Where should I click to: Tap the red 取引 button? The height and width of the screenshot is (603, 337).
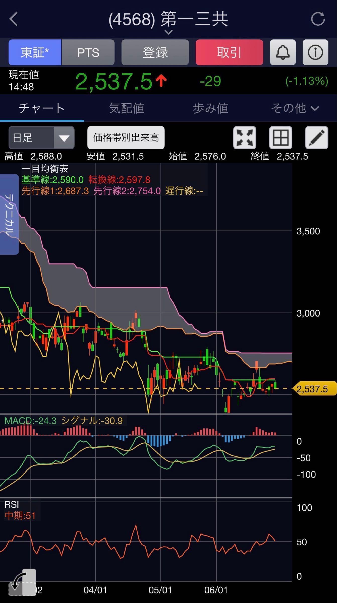click(230, 53)
